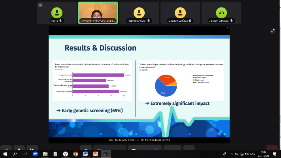
Task: Open File Explorer in the taskbar
Action: [45, 154]
